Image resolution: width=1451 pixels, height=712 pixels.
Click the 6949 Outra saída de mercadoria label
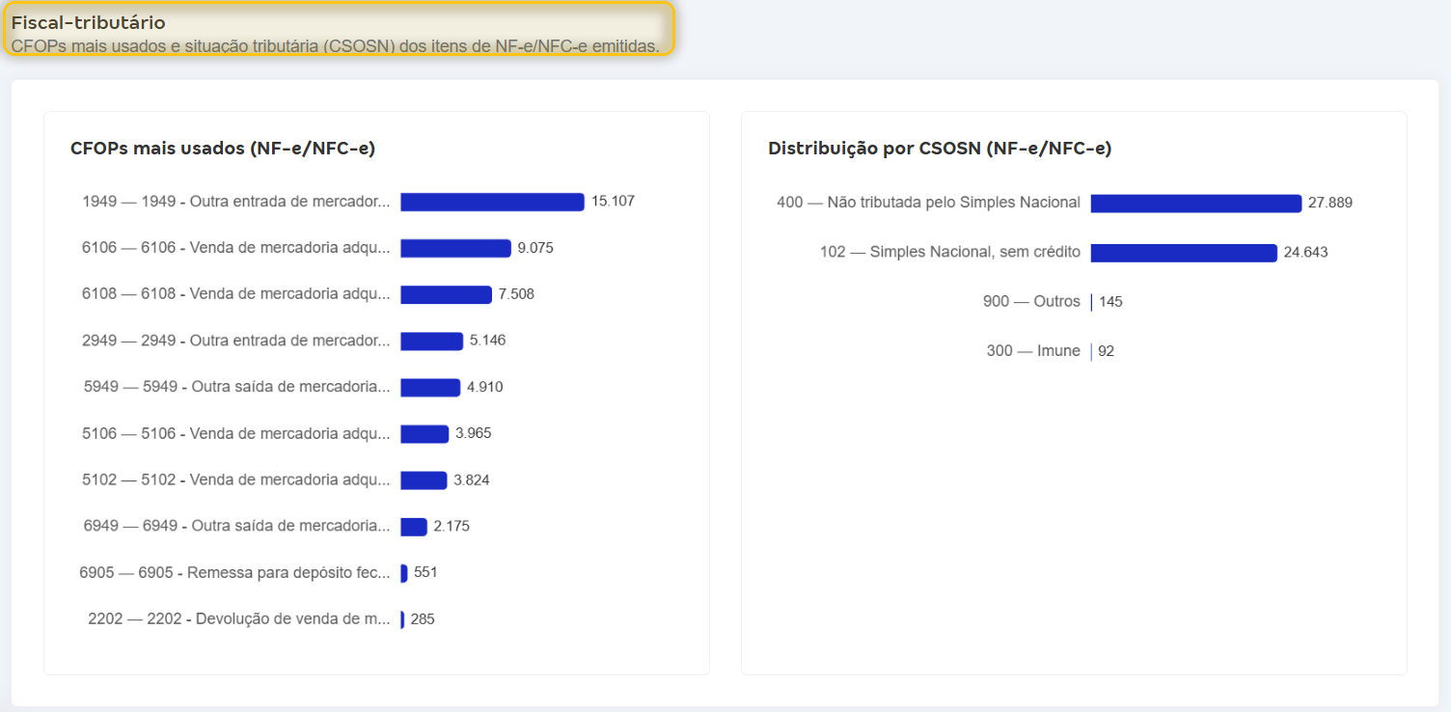237,526
